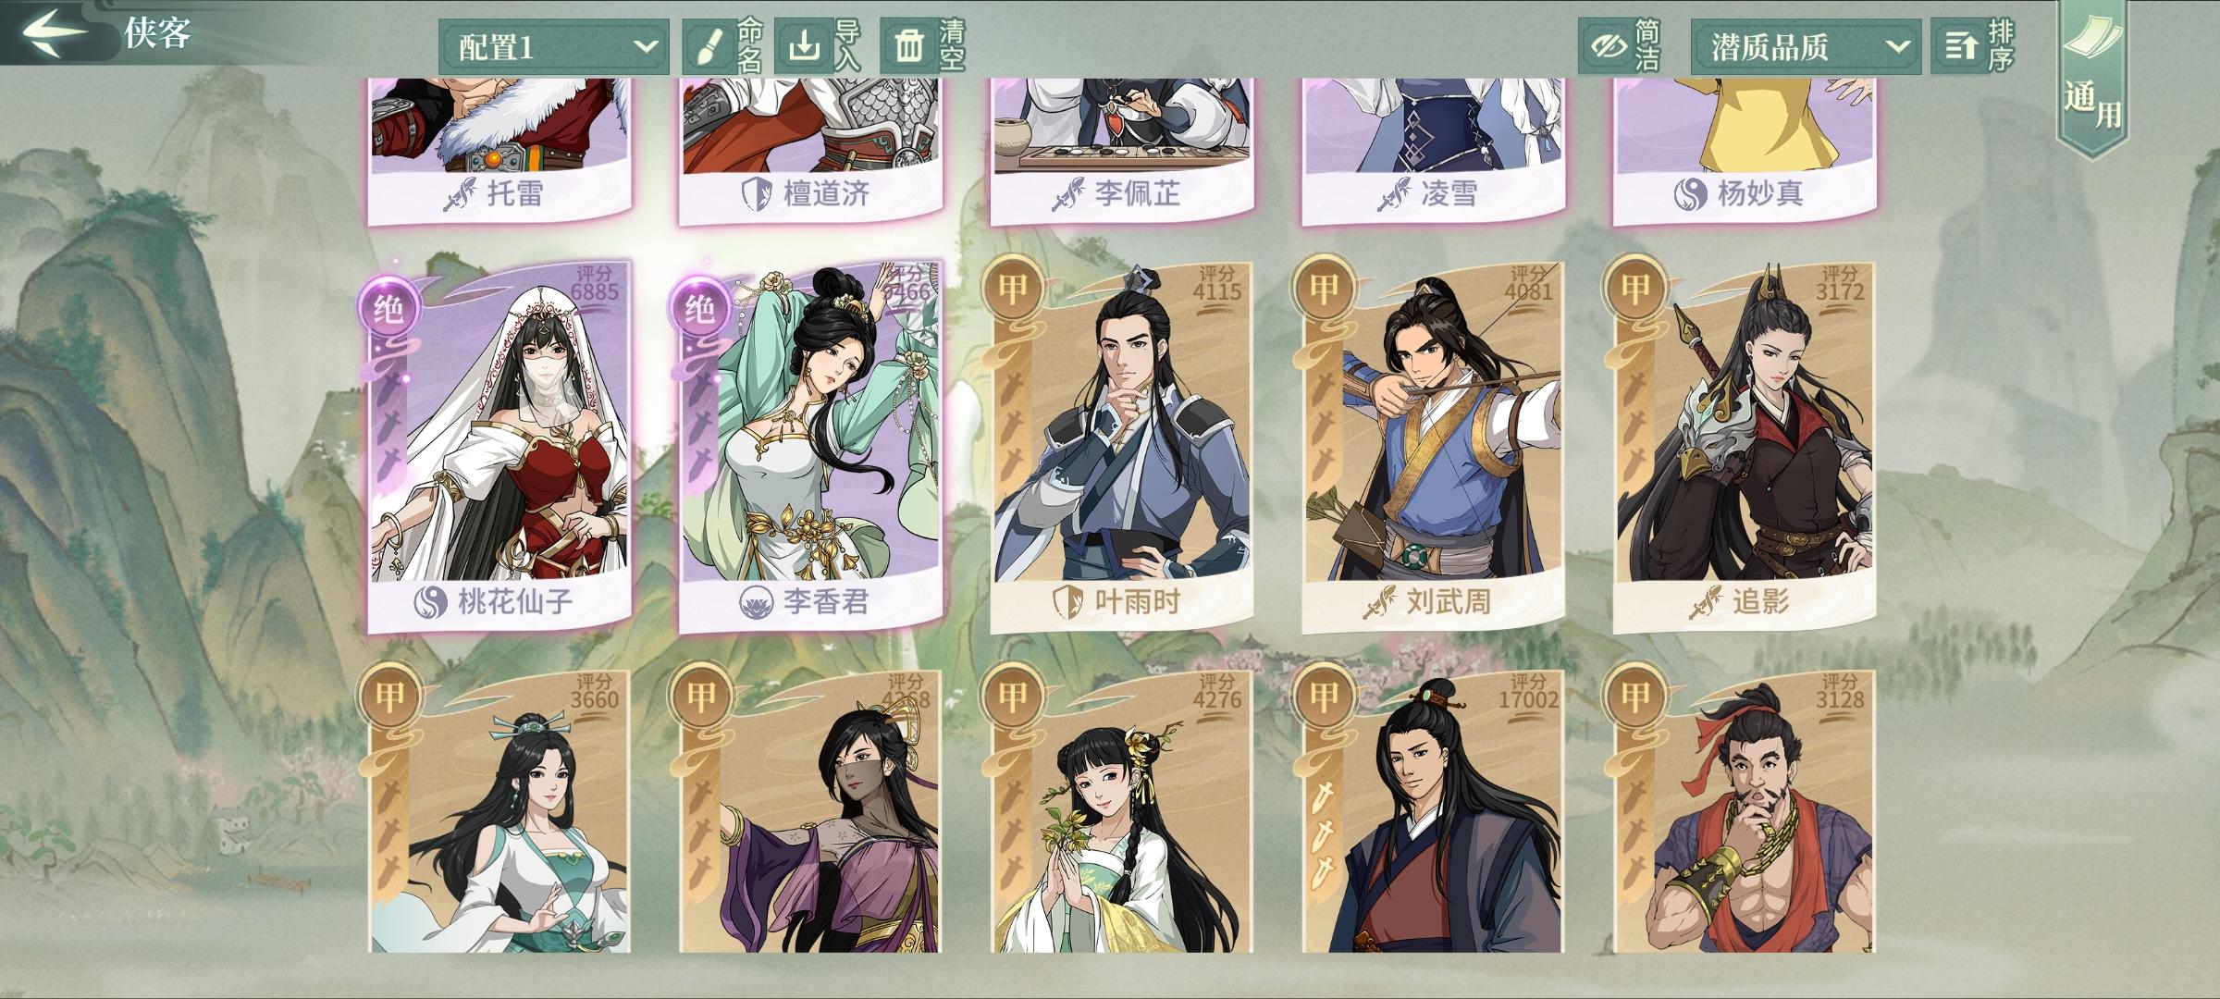Click the sort order (排序) icon
Image resolution: width=2220 pixels, height=999 pixels.
pos(1958,46)
